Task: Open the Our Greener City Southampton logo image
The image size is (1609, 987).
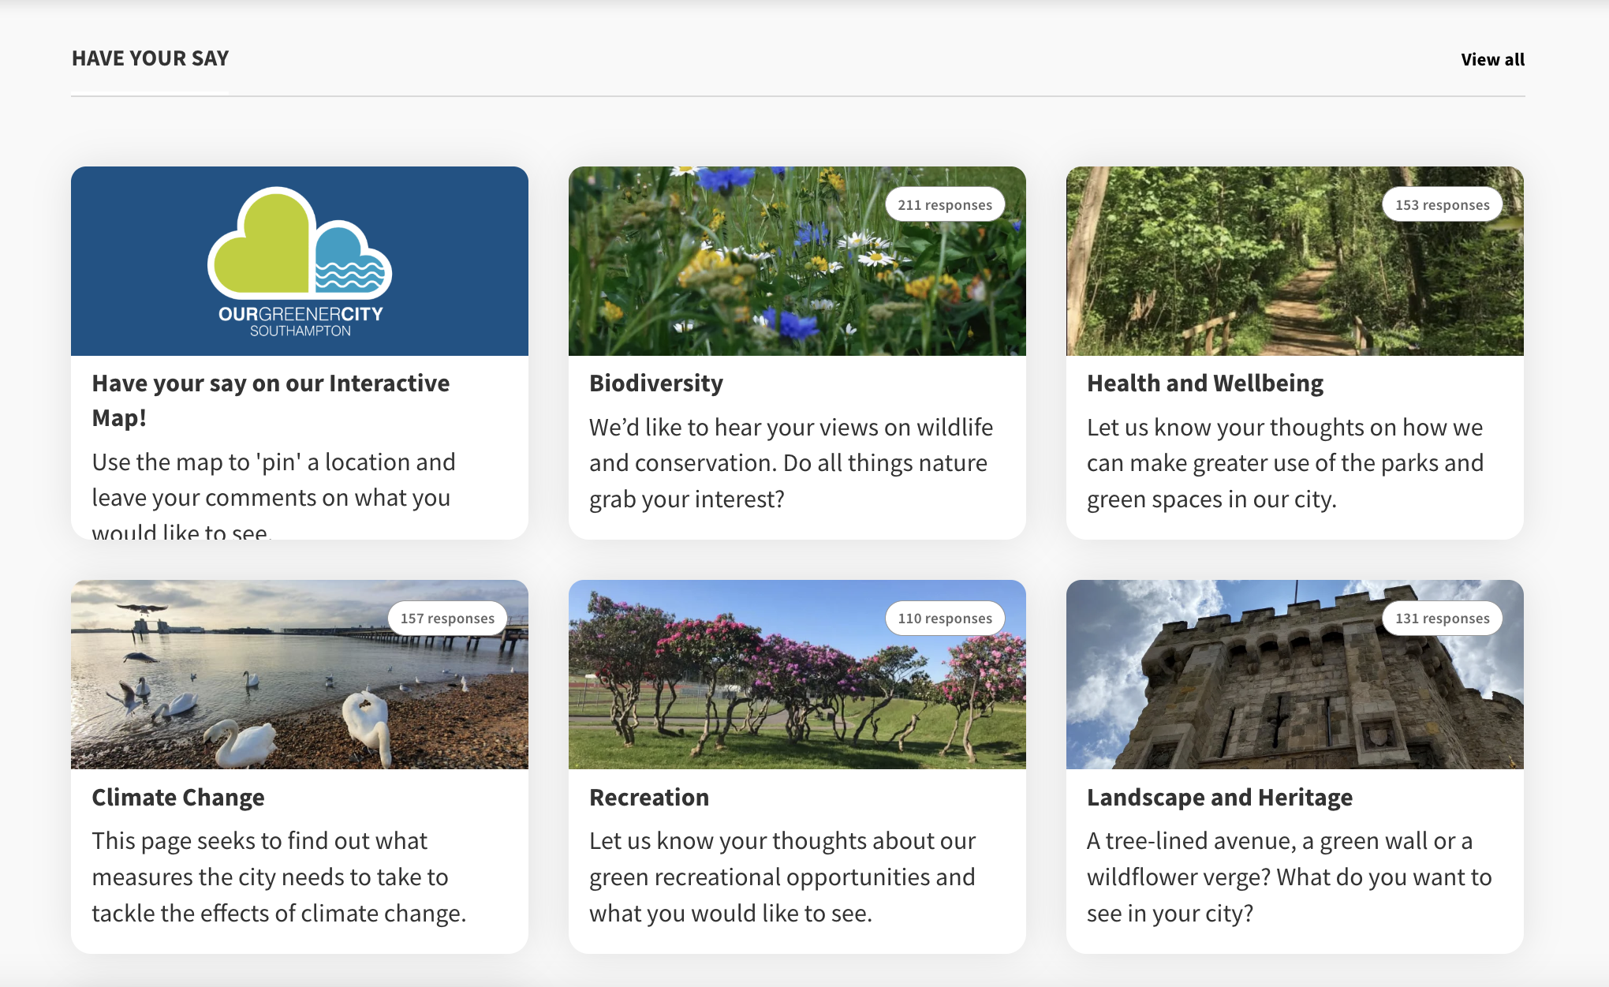Action: click(x=300, y=261)
